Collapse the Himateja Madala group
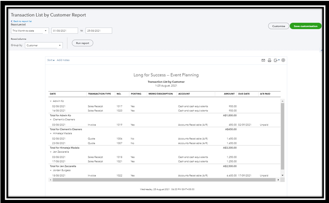Image resolution: width=329 pixels, height=203 pixels. point(51,133)
